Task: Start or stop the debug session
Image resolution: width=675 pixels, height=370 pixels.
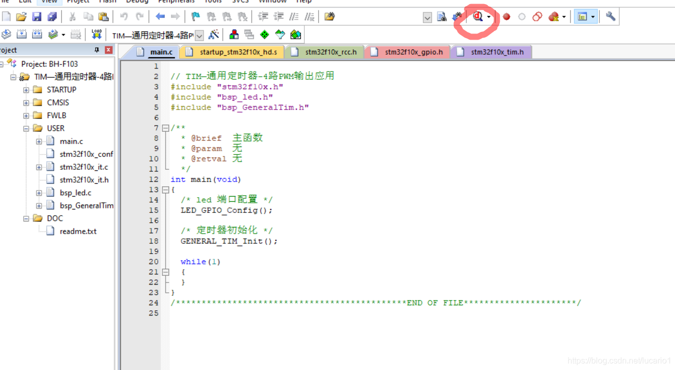Action: coord(478,17)
